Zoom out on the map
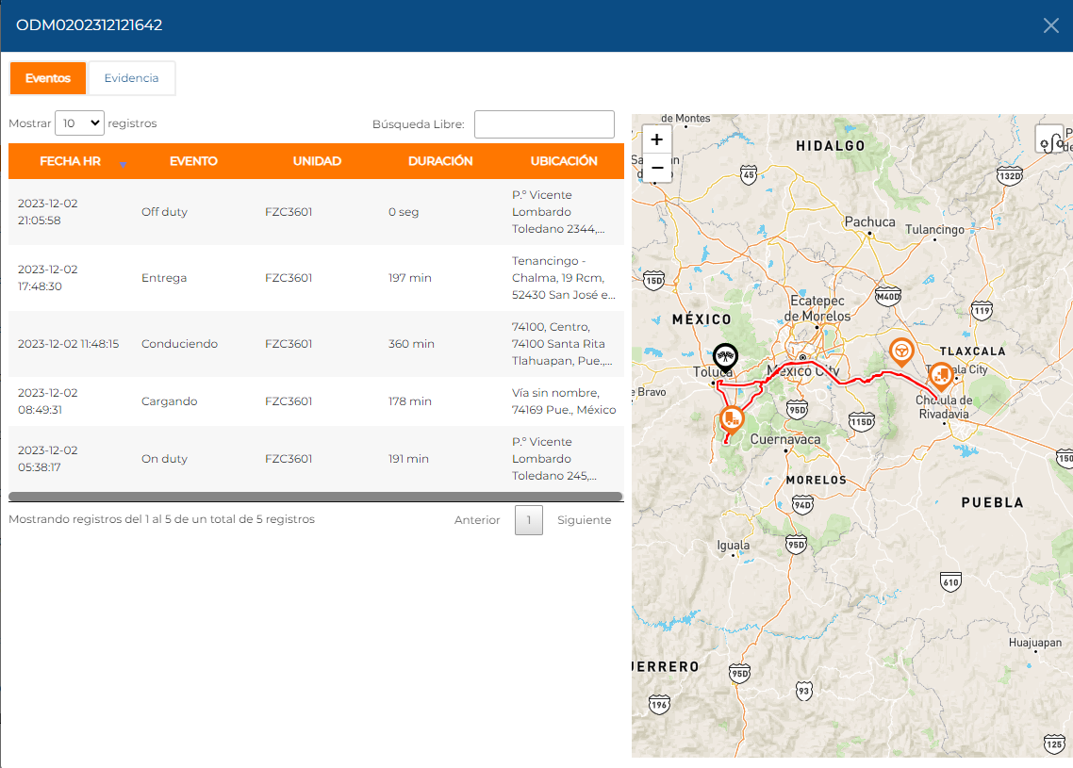 657,168
